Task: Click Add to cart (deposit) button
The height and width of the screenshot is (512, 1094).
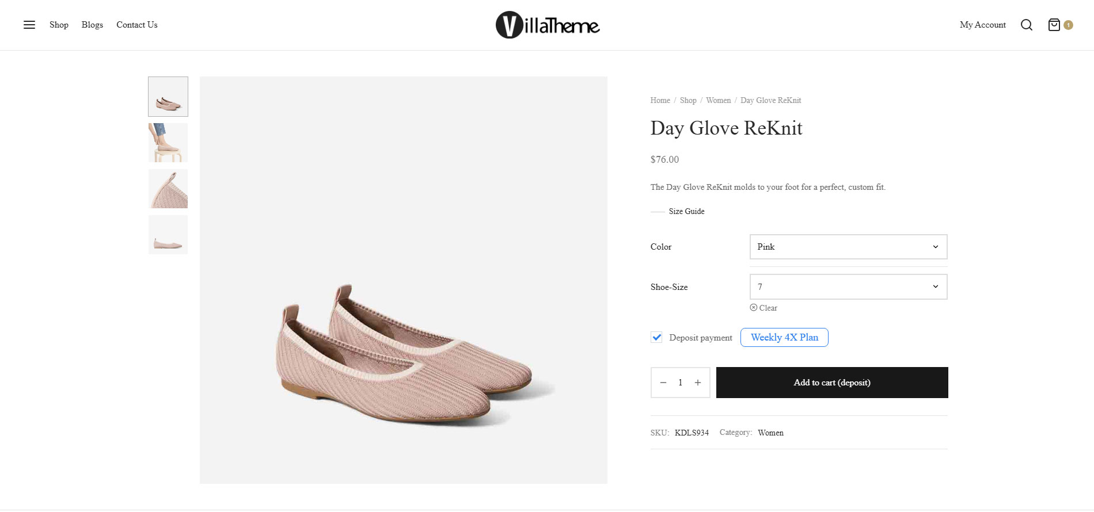Action: tap(832, 383)
